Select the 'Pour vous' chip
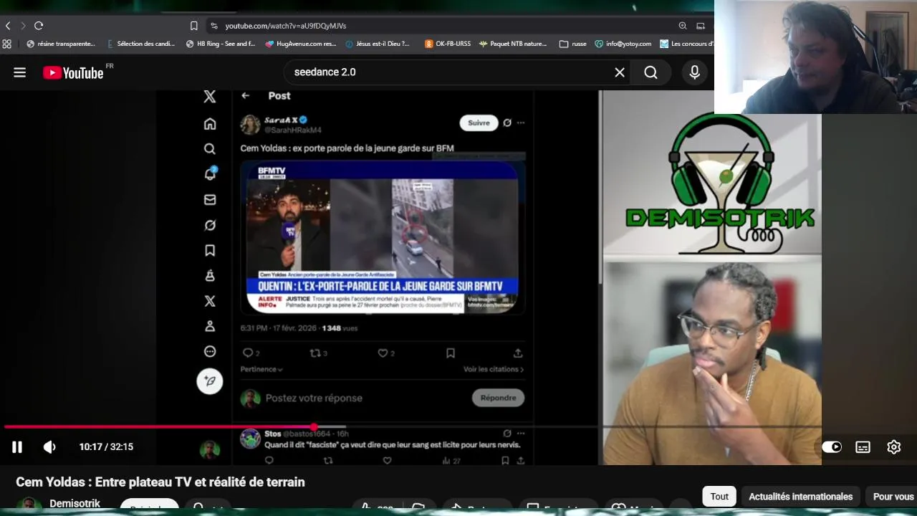917x516 pixels. [893, 497]
